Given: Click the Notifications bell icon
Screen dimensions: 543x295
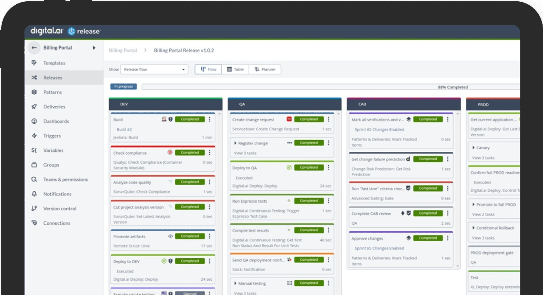Looking at the screenshot, I should click(x=34, y=194).
